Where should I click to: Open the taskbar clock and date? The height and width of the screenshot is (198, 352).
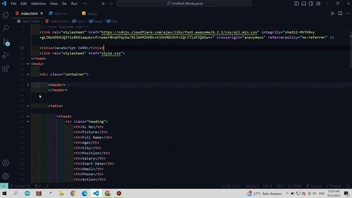pyautogui.click(x=333, y=193)
